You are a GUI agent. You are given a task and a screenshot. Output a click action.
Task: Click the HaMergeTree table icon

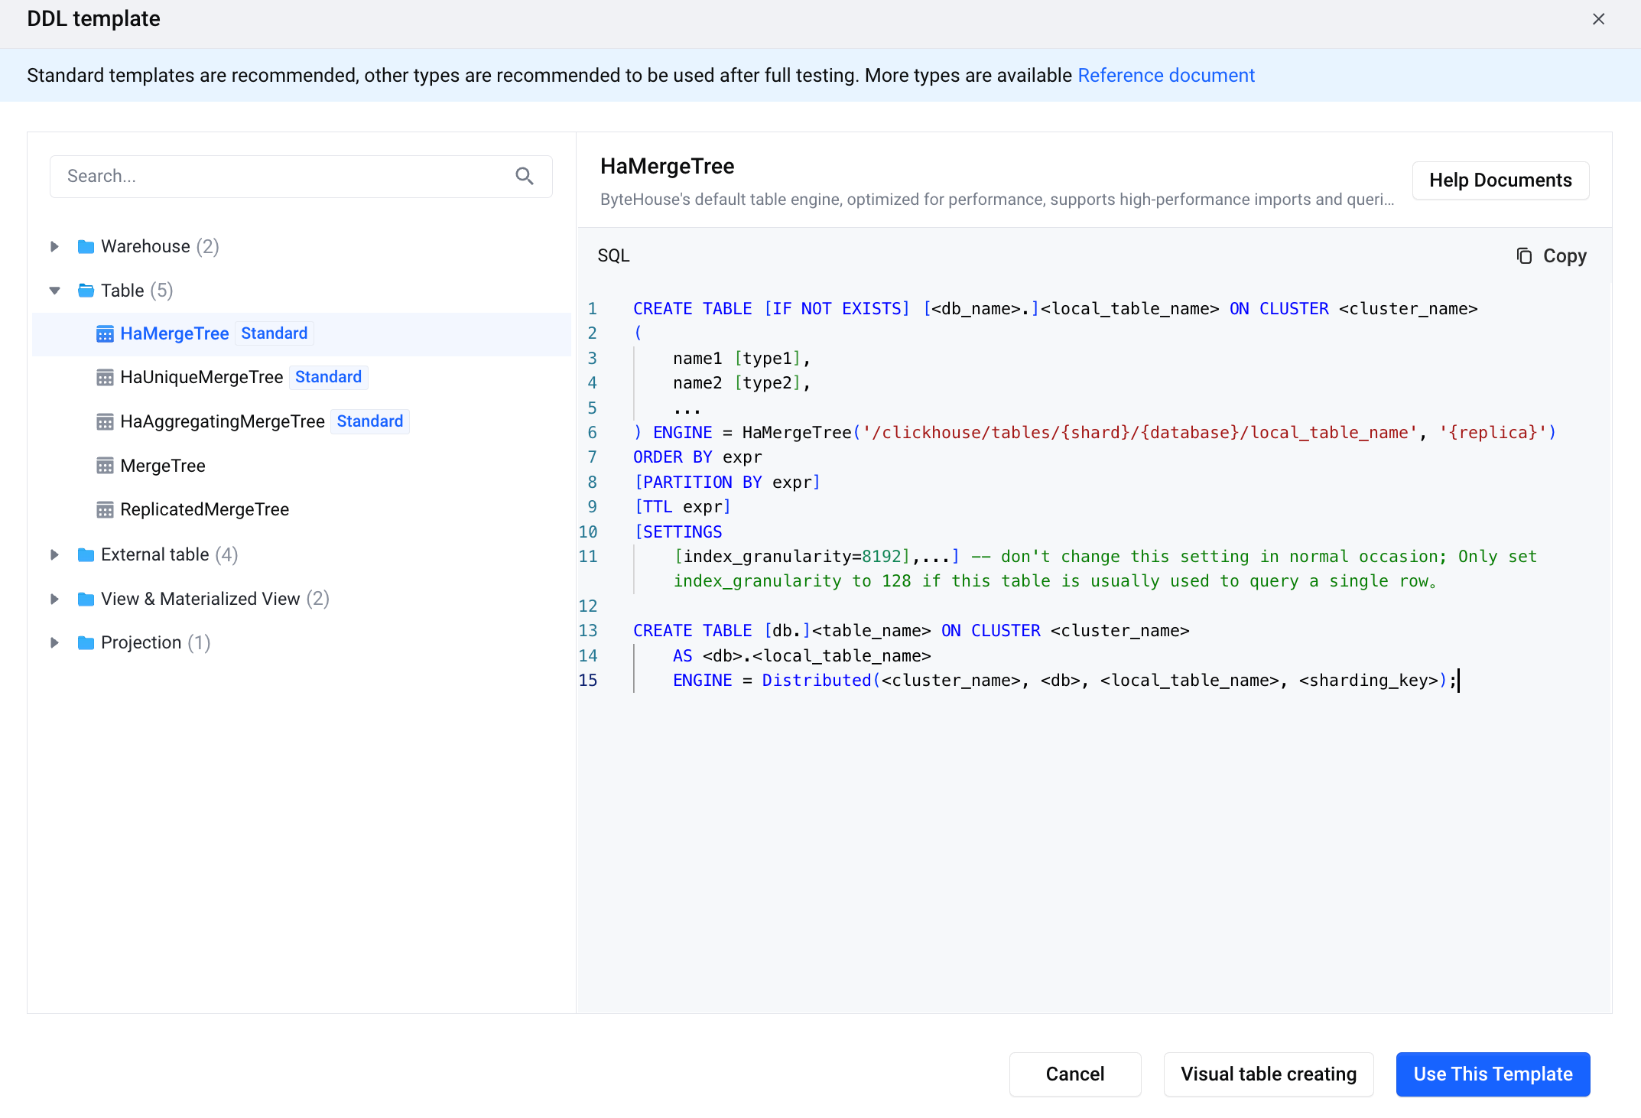105,334
